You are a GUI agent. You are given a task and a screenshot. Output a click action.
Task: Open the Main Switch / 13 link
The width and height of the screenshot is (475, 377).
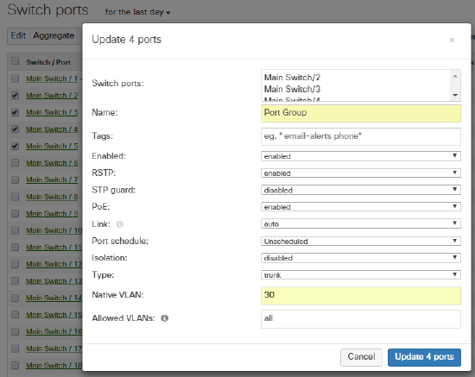click(x=54, y=281)
